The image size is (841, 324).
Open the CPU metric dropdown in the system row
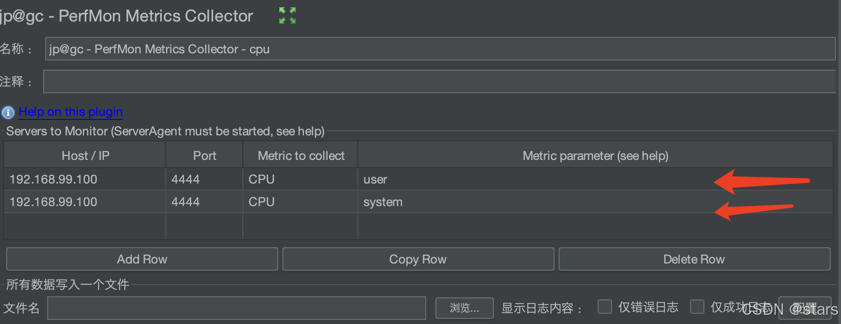300,202
